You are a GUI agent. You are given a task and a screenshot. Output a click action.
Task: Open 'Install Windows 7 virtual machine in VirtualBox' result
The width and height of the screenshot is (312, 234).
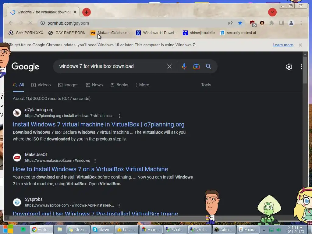point(98,124)
